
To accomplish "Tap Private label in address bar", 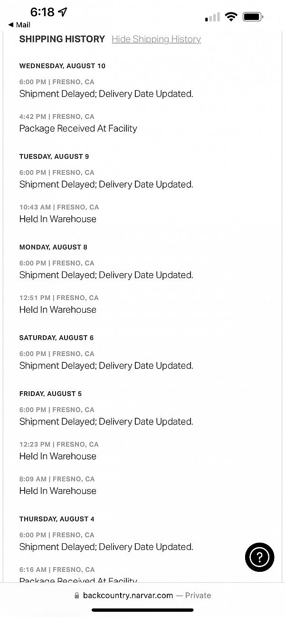I will tap(198, 596).
